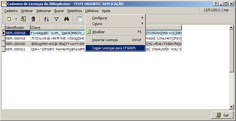Screen dimensions: 236x121
Task: Open the Cadastro menu
Action: pos(11,11)
